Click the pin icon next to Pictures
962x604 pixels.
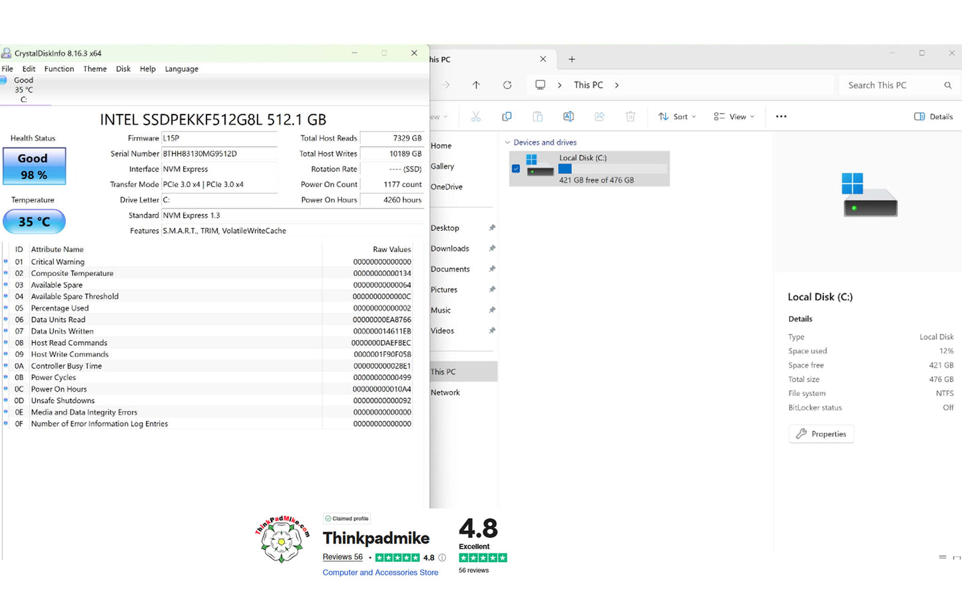(x=492, y=290)
